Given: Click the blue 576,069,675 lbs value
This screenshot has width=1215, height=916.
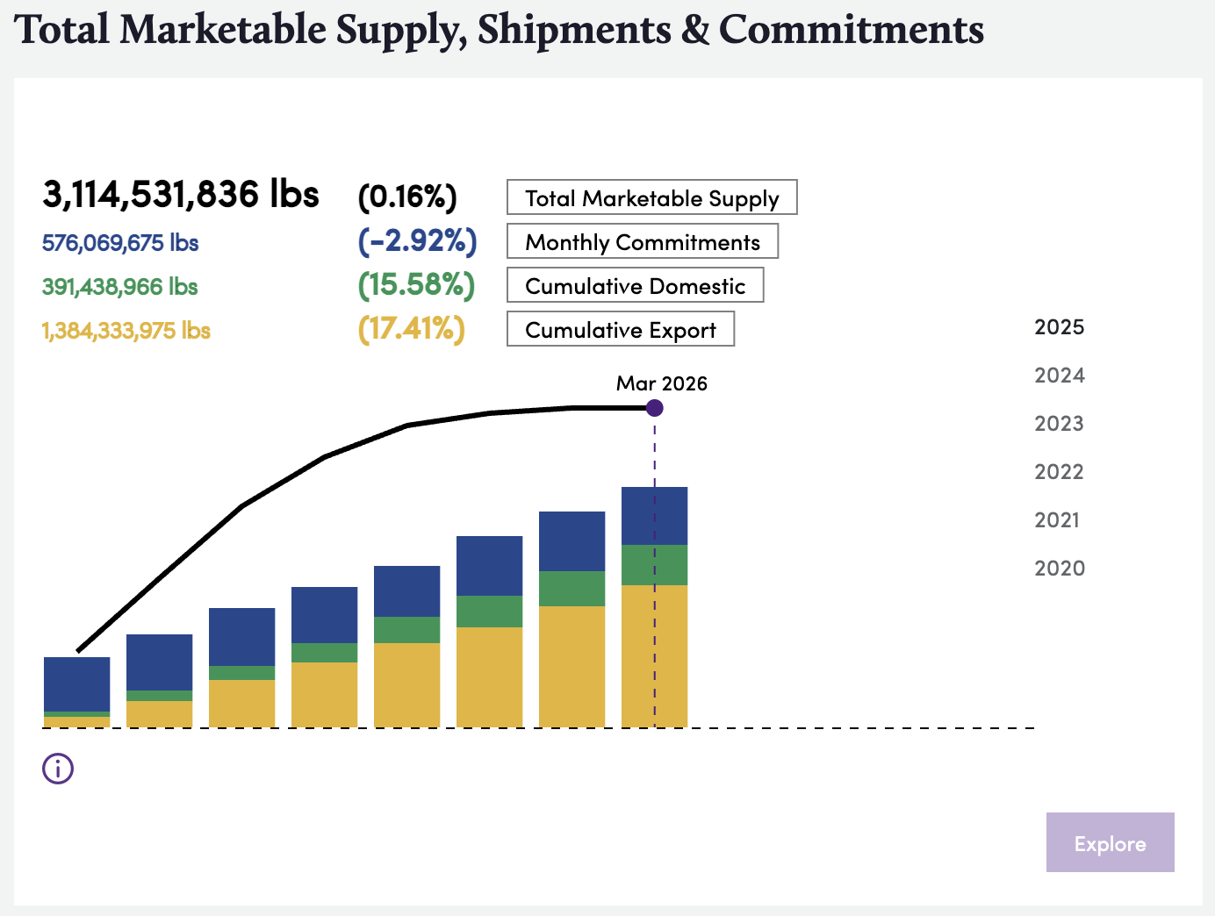Looking at the screenshot, I should coord(120,243).
